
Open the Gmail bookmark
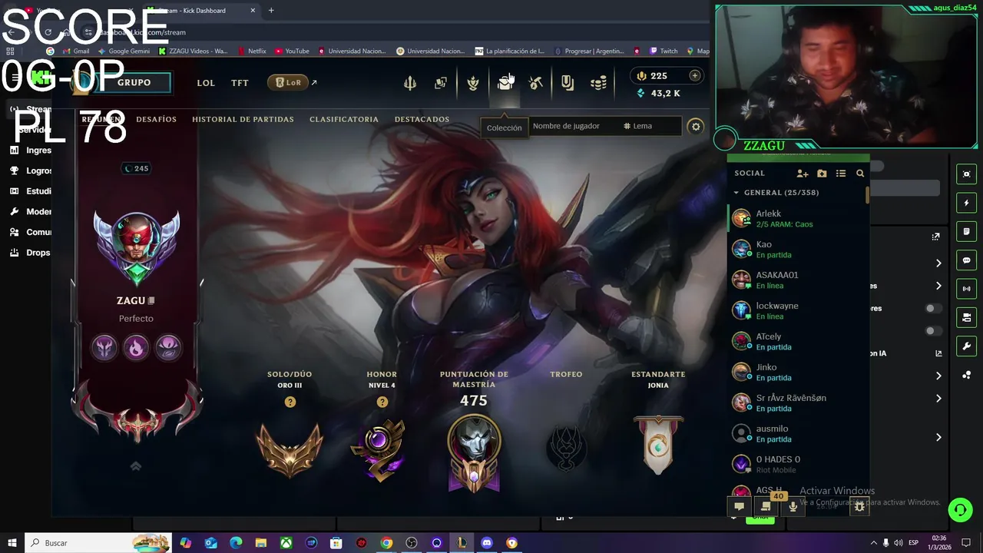74,51
